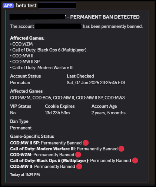The image size is (156, 187).
Task: Click the Permaban account status value
Action: (x=20, y=83)
